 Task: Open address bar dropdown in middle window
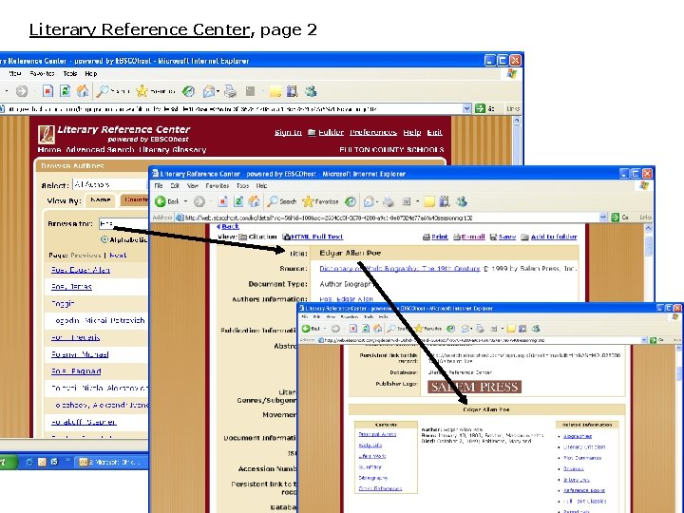(x=603, y=217)
